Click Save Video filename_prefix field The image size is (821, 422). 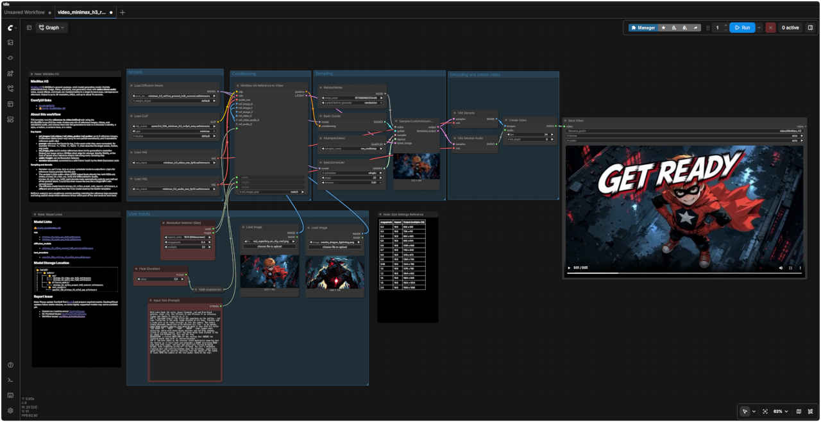click(x=685, y=131)
